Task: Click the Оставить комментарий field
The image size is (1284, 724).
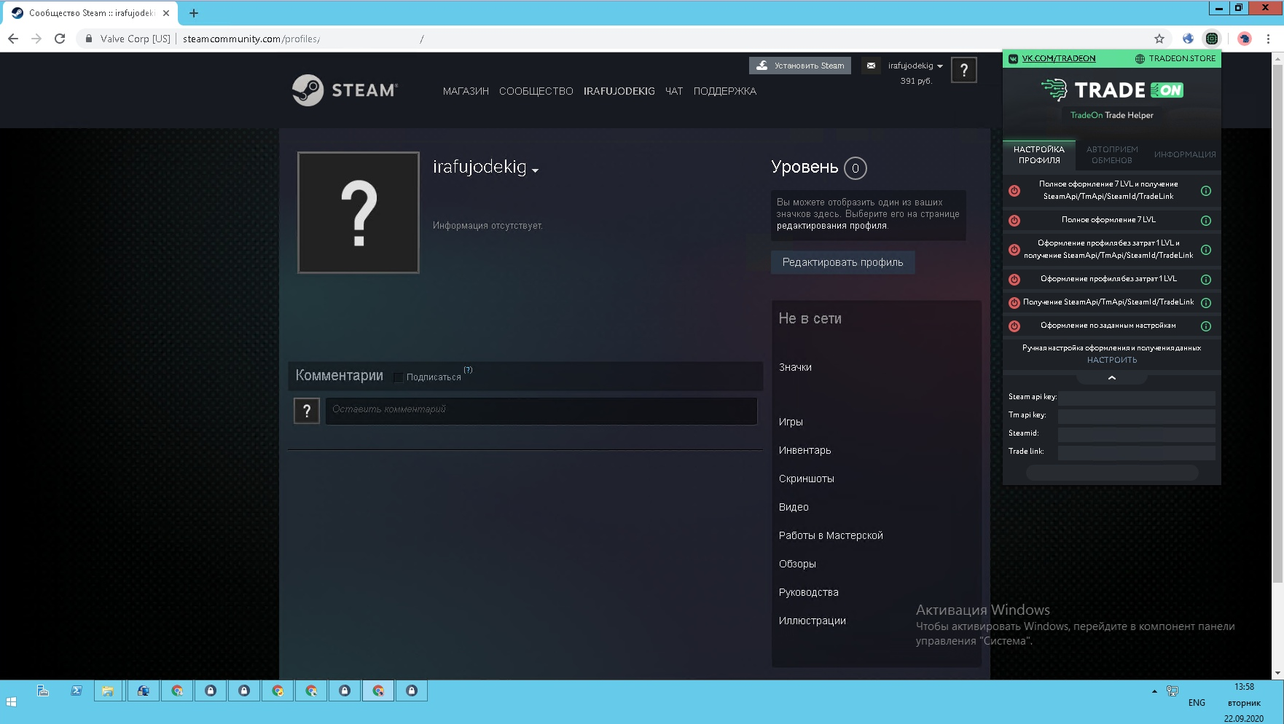Action: click(x=541, y=411)
